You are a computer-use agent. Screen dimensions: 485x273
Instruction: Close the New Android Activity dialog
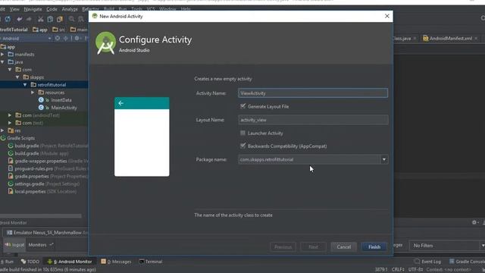click(x=387, y=16)
